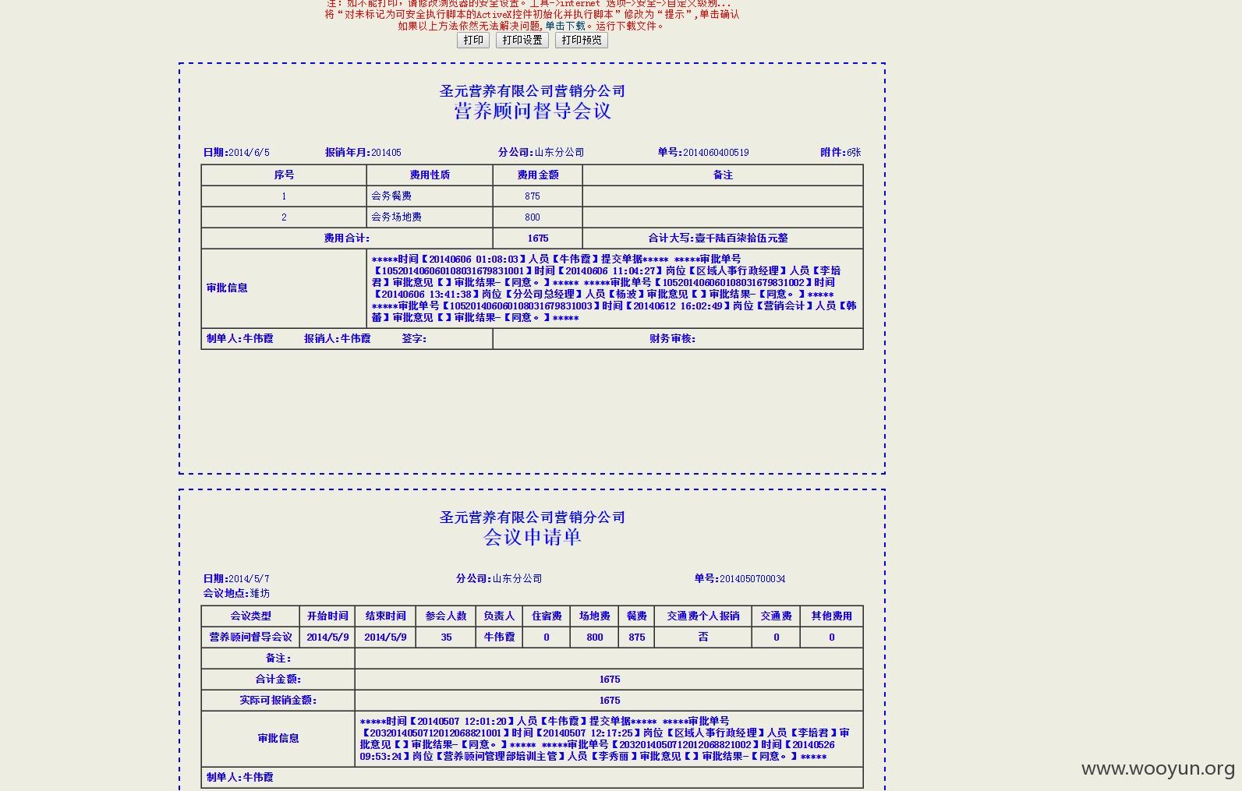Viewport: 1242px width, 791px height.
Task: Click 制单人:牛伟霞 in second form
Action: 239,777
